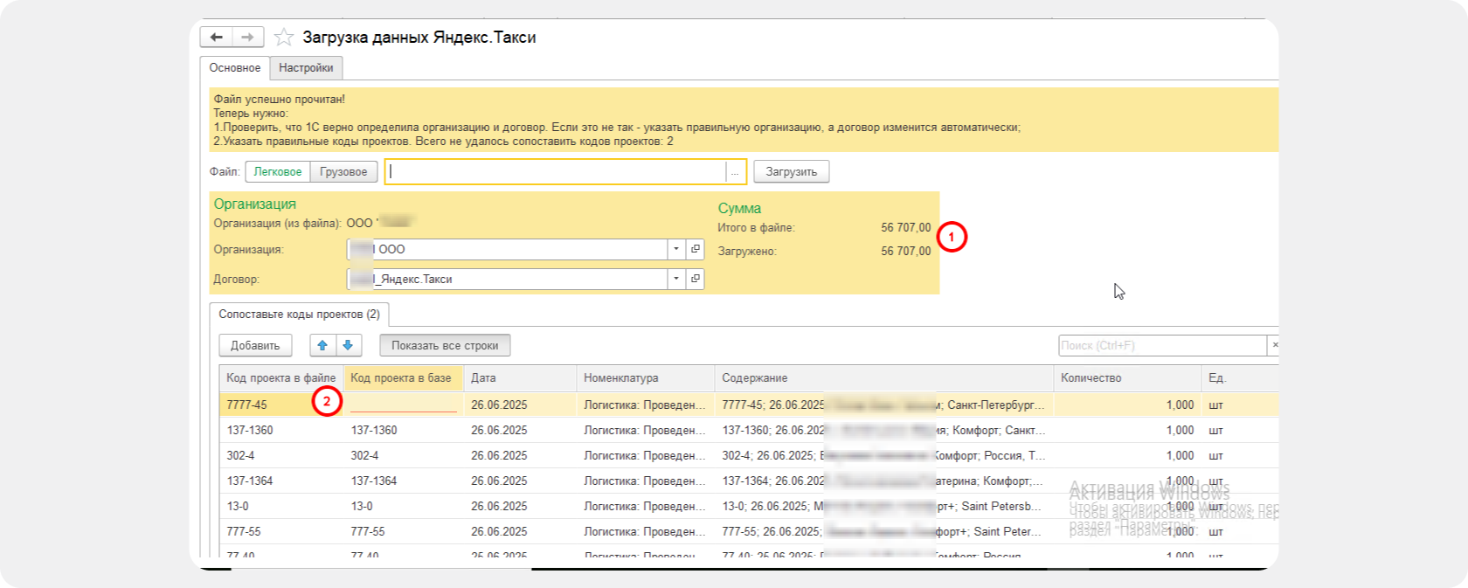Click the Показать все строки button

click(x=445, y=346)
